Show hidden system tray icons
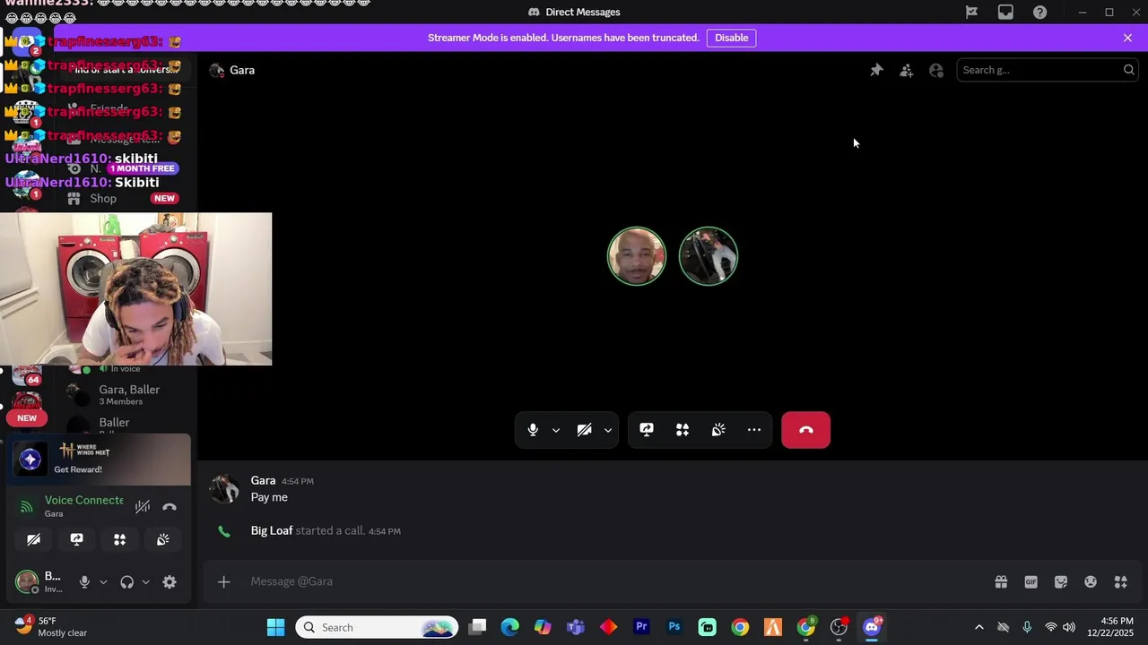This screenshot has width=1148, height=645. (x=978, y=627)
